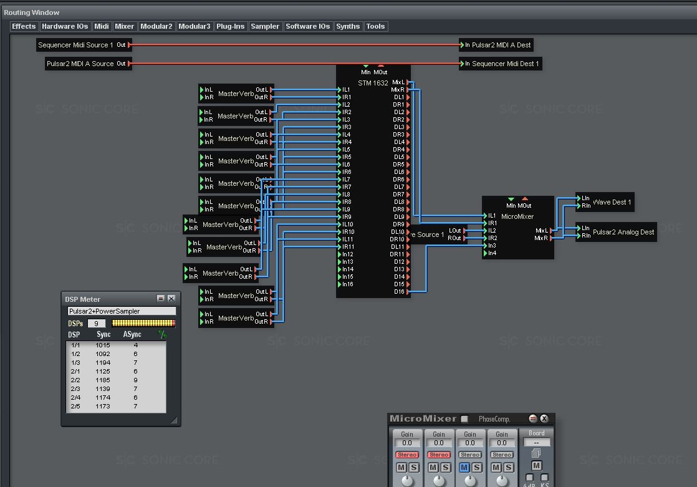
Task: Click the DSP Meter resize grip corner
Action: point(174,420)
